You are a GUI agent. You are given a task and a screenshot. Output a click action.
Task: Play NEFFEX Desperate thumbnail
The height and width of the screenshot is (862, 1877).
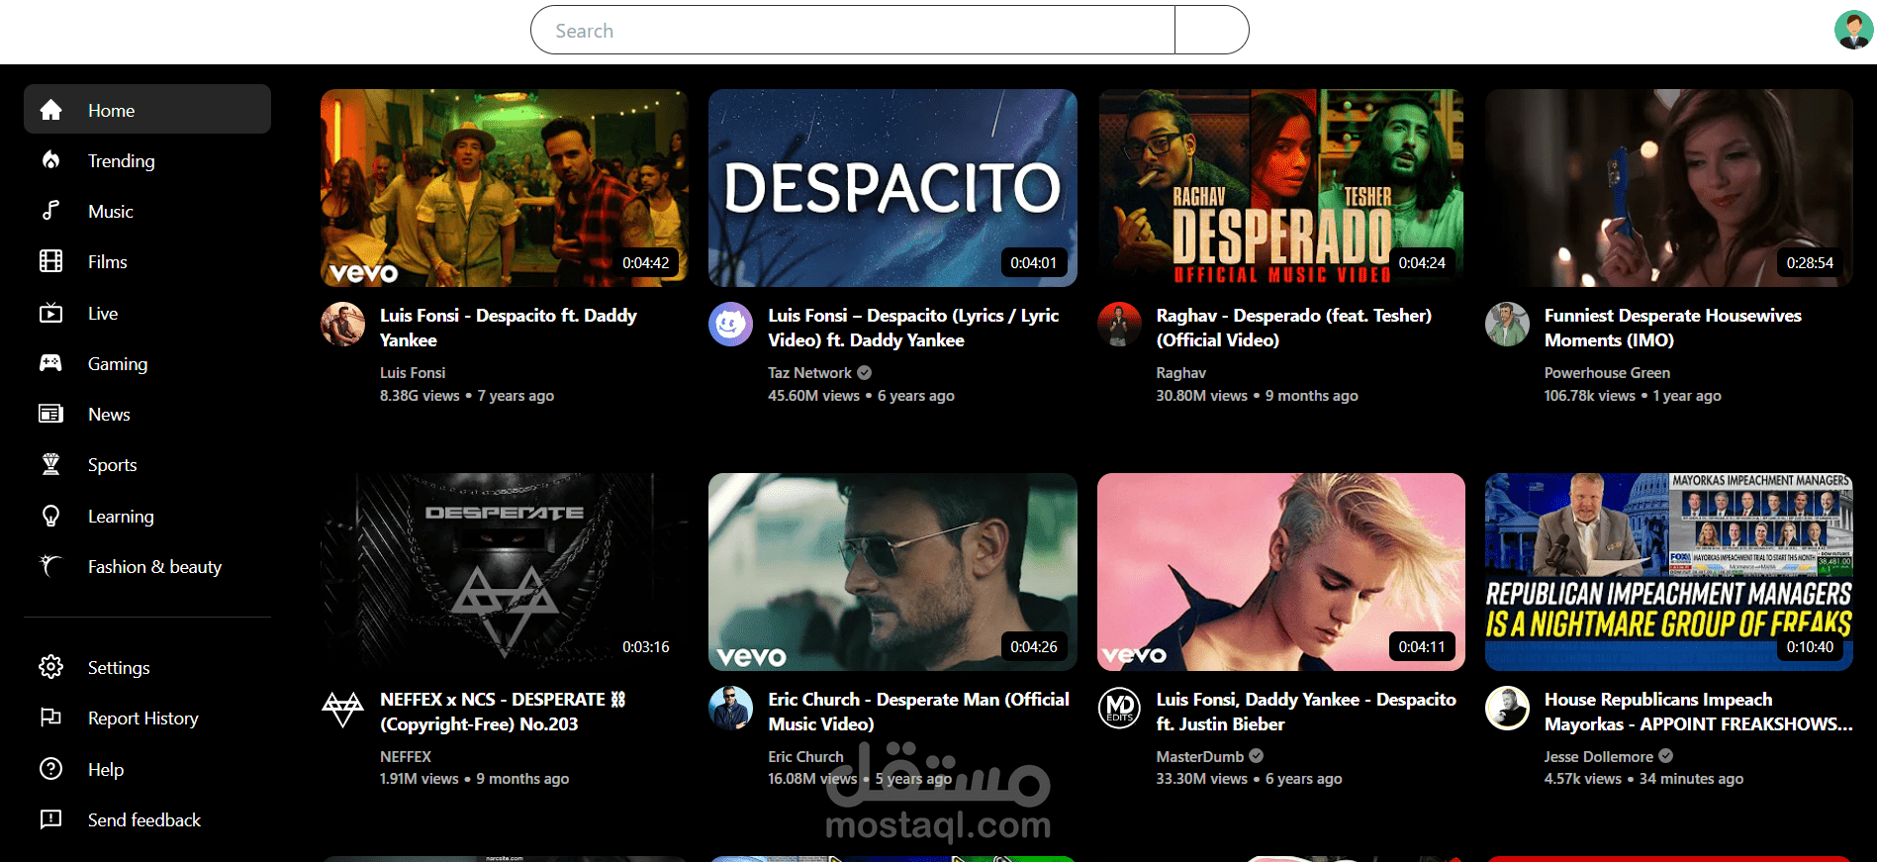pos(505,572)
